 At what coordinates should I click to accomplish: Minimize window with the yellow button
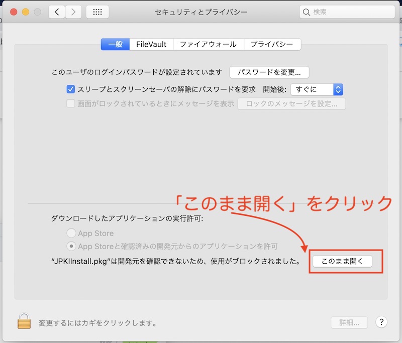[x=26, y=12]
